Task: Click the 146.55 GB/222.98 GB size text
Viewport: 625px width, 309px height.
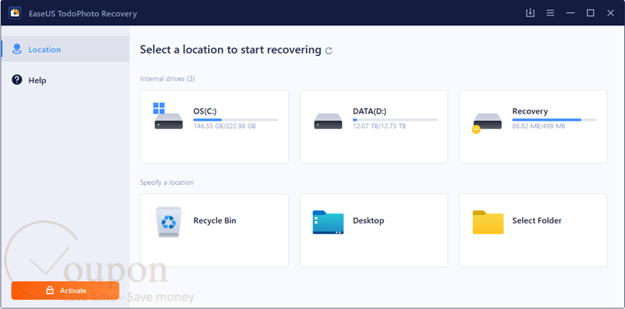Action: coord(225,127)
